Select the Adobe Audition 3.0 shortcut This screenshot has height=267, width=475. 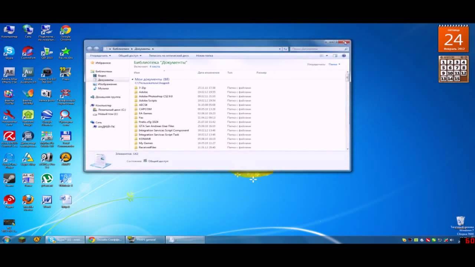click(x=28, y=75)
